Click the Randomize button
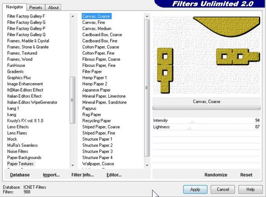 pyautogui.click(x=216, y=175)
